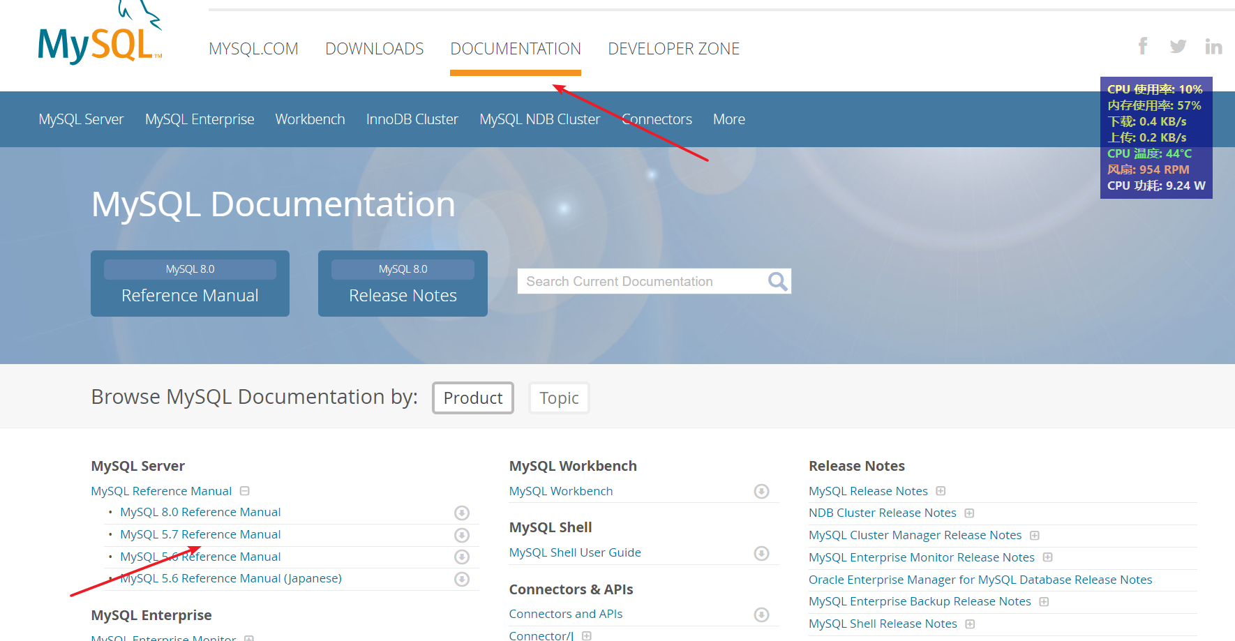Download icon for MySQL 5.6 Reference Manual
This screenshot has width=1235, height=641.
(462, 557)
